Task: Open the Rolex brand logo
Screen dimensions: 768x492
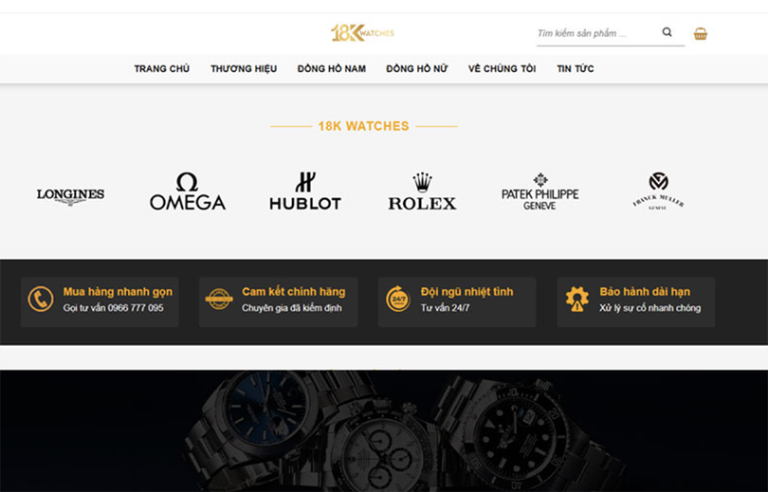Action: (x=422, y=191)
